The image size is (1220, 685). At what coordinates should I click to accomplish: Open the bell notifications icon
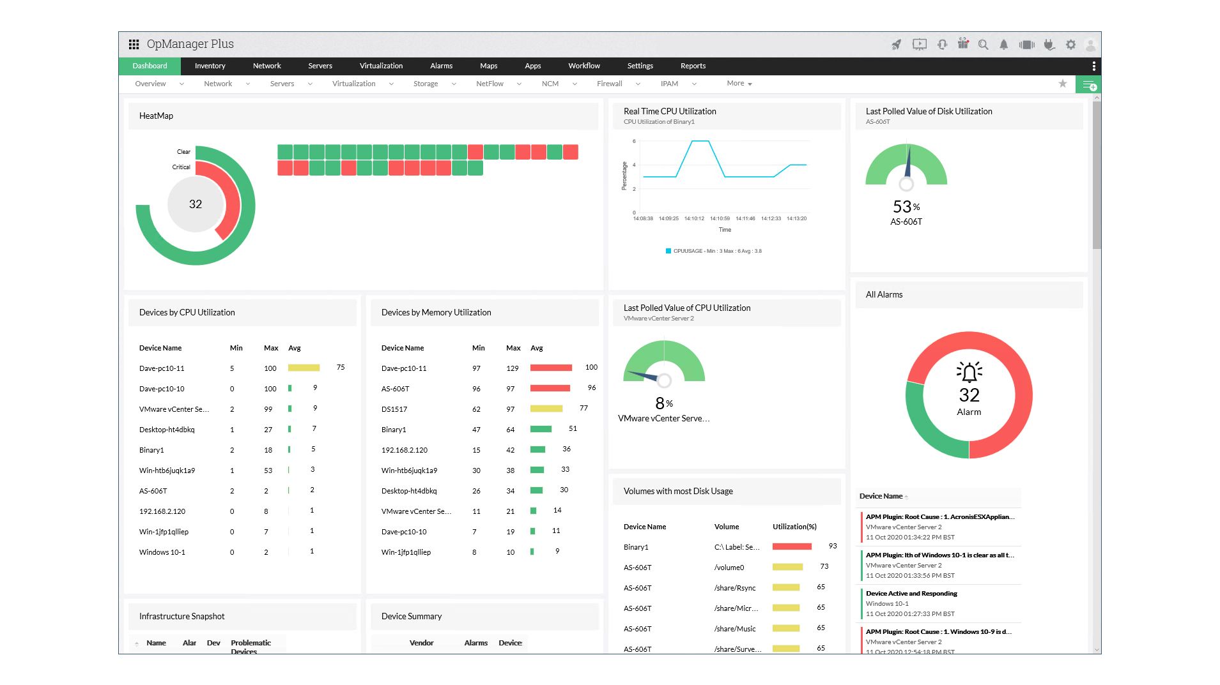pos(1003,45)
